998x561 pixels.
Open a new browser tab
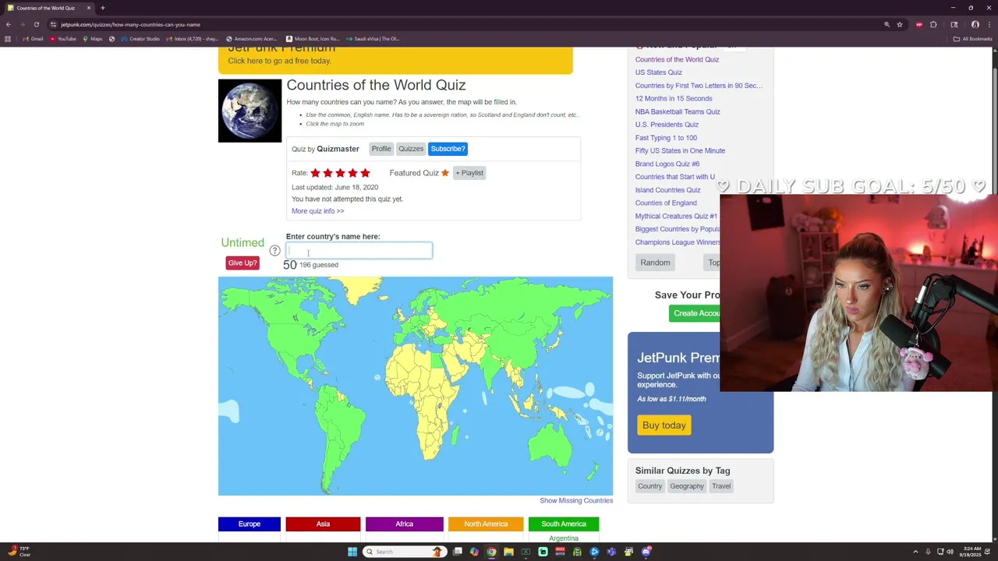102,8
